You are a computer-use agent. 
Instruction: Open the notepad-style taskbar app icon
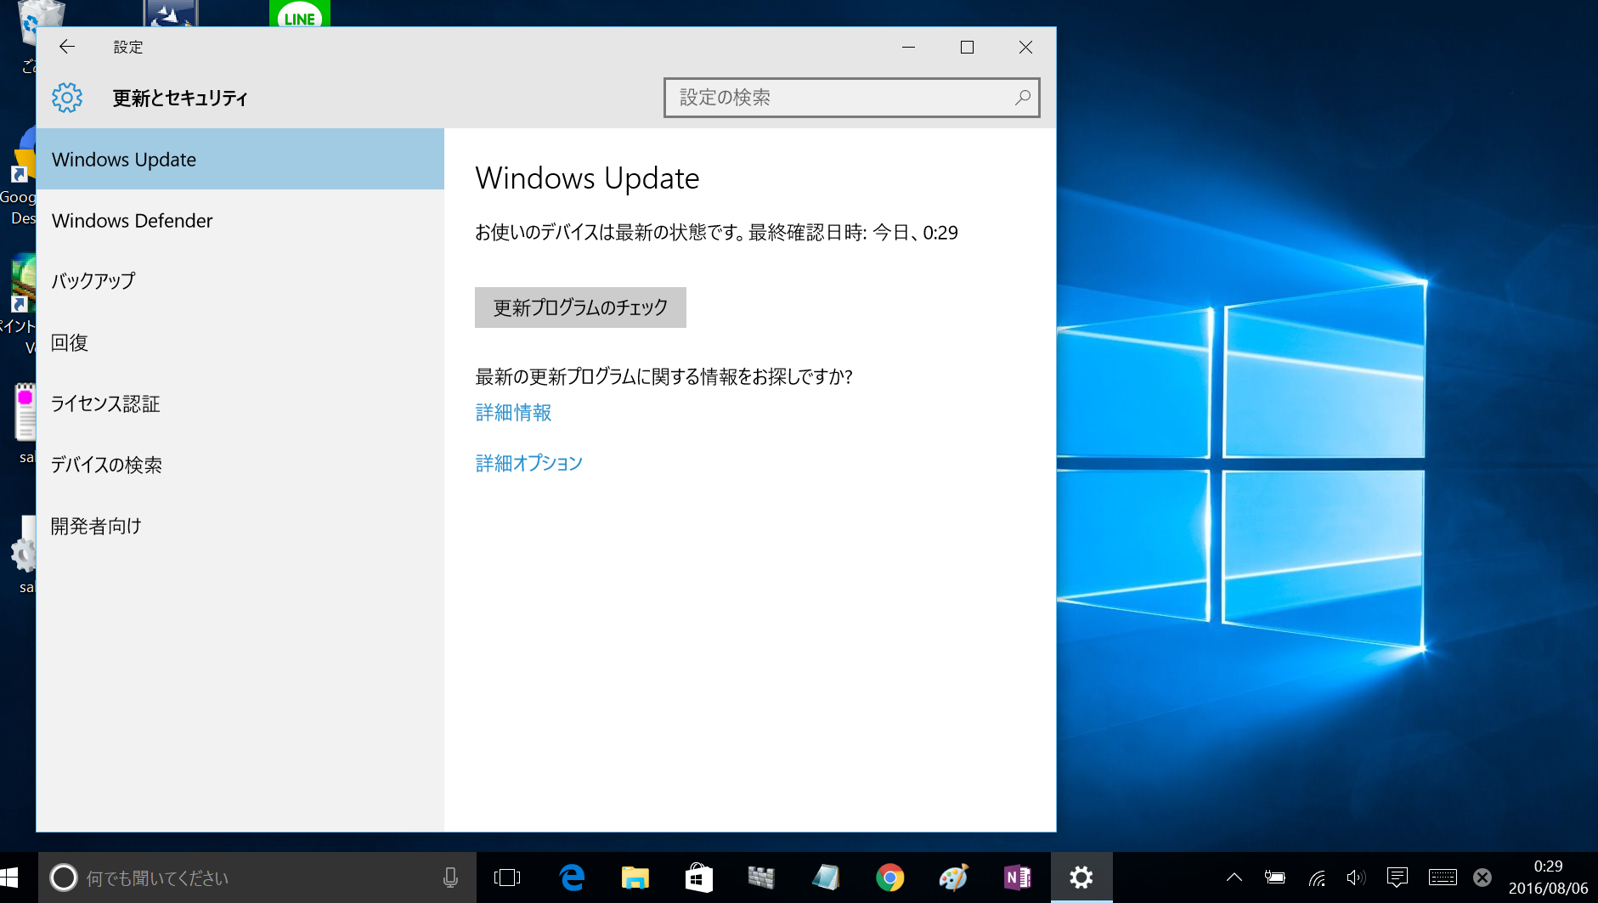tap(826, 878)
